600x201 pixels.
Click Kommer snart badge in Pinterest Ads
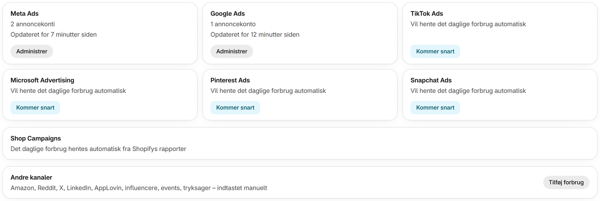pos(235,108)
